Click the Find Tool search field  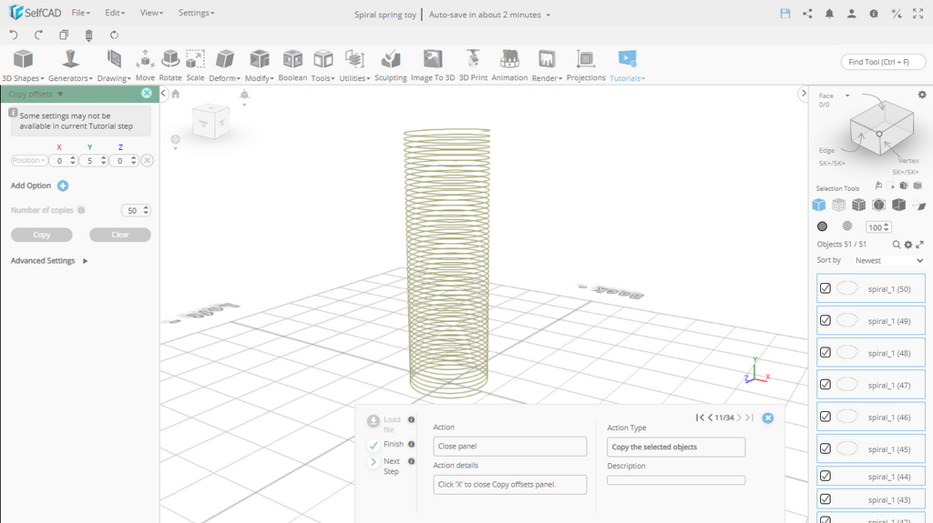883,62
